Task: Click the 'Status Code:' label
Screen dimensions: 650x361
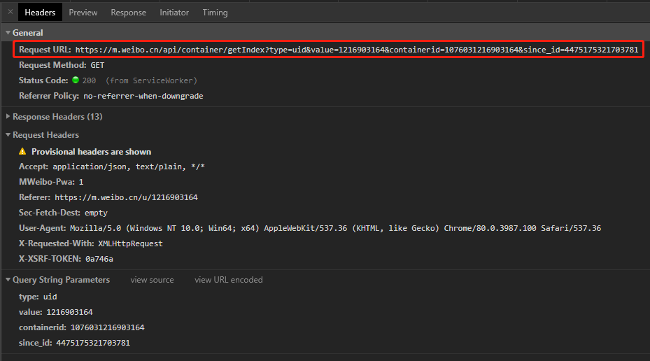Action: coord(43,80)
